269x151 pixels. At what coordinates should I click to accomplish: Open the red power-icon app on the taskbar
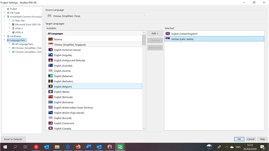(36, 147)
